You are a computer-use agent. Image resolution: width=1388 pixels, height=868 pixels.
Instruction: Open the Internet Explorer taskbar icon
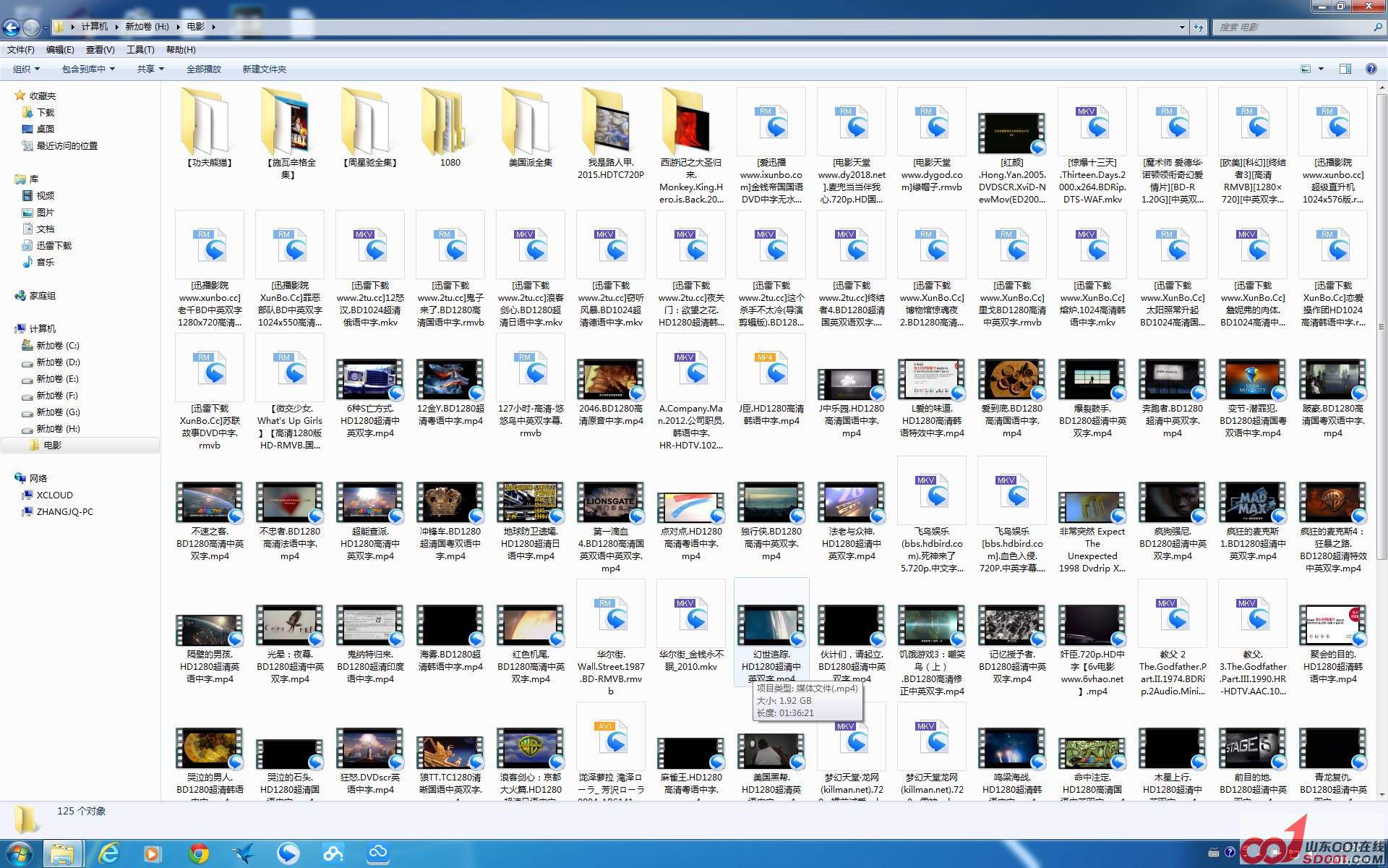(x=109, y=854)
